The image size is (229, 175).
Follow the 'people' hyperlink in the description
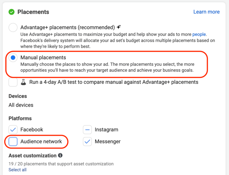pyautogui.click(x=199, y=34)
